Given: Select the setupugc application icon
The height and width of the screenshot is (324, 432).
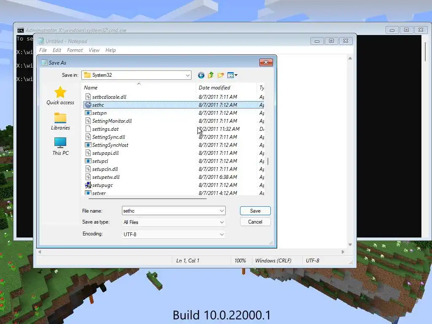Looking at the screenshot, I should (88, 185).
